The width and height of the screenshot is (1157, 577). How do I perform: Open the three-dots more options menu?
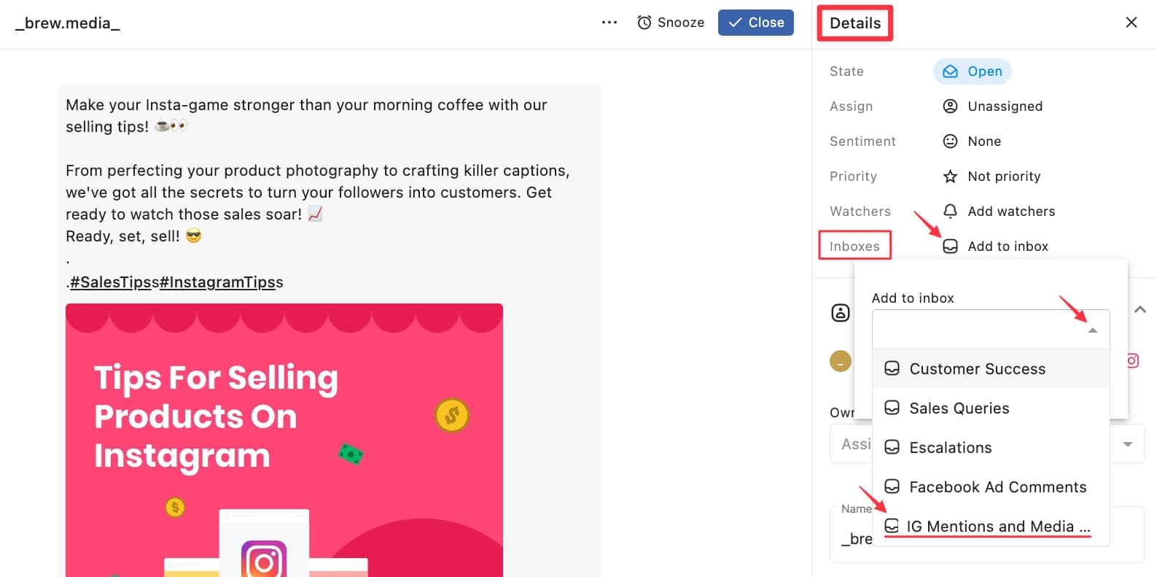609,23
